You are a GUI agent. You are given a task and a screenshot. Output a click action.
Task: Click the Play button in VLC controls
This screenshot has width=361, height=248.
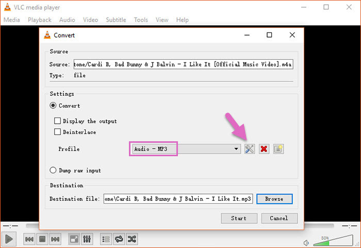click(9, 239)
